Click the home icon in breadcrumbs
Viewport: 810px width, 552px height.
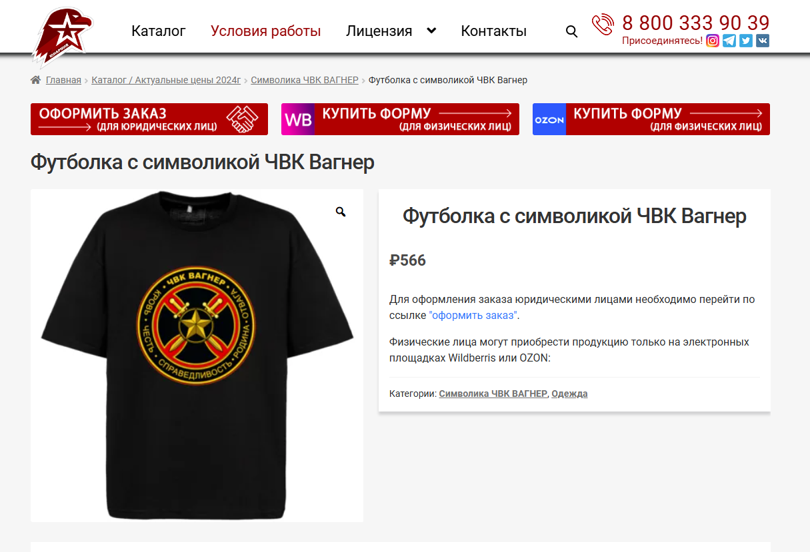pyautogui.click(x=36, y=80)
